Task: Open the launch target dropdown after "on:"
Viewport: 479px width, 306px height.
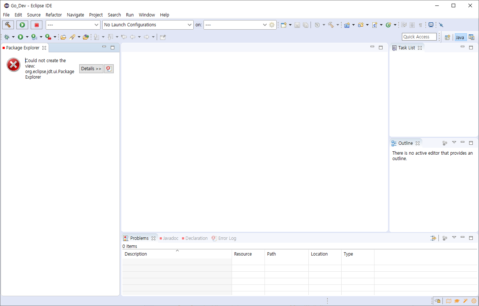Action: [x=236, y=25]
